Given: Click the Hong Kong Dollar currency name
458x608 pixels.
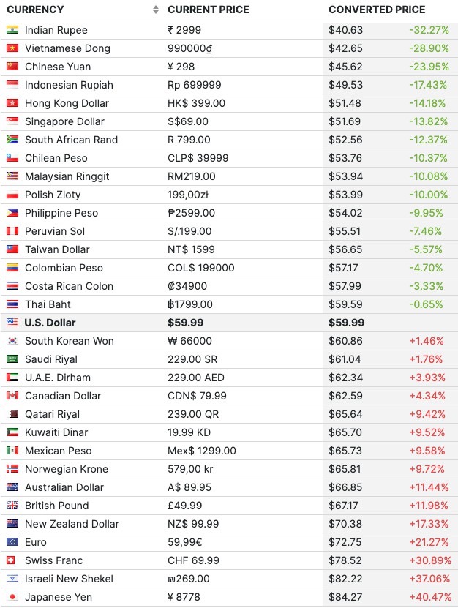Looking at the screenshot, I should click(x=67, y=103).
